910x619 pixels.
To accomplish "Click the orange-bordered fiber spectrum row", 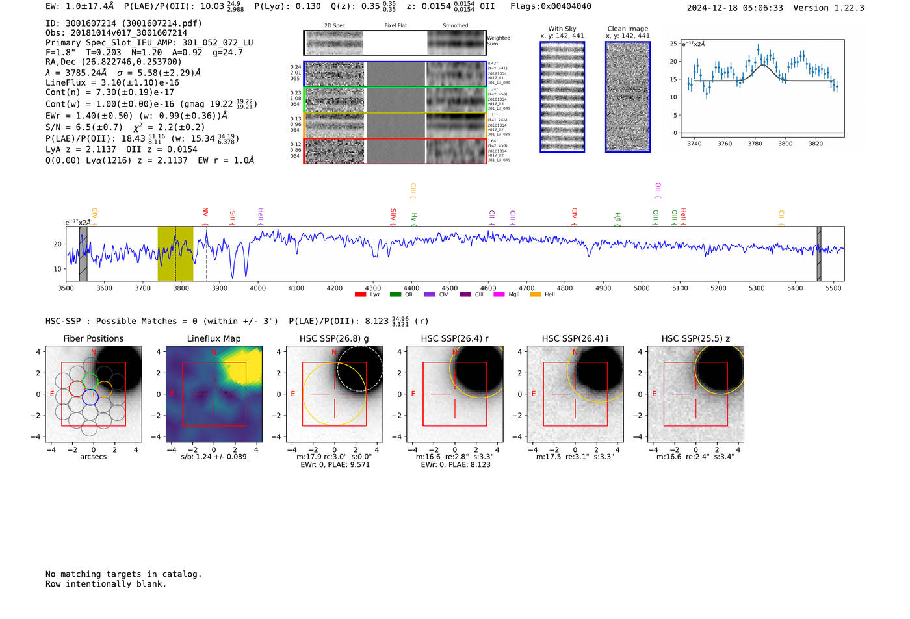I will pos(395,125).
